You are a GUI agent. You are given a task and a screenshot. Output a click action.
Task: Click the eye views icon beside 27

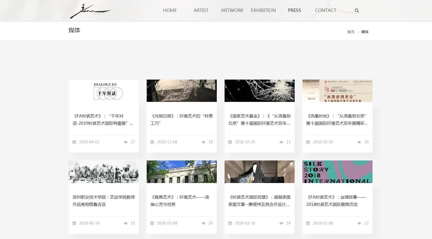126,142
